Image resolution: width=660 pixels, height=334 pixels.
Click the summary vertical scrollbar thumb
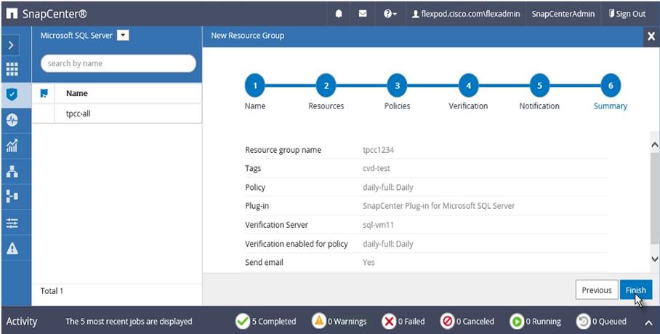(654, 198)
